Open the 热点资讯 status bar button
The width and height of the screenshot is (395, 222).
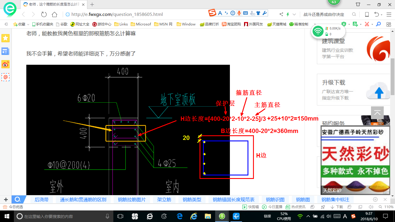tap(296, 207)
